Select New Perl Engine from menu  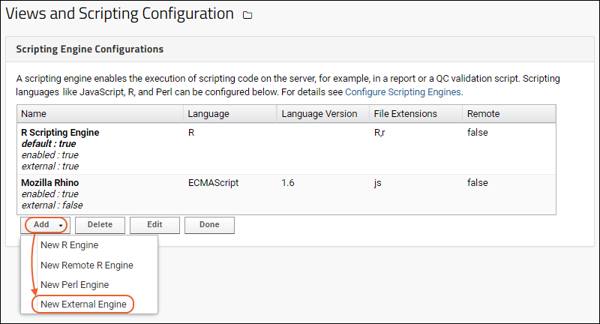pyautogui.click(x=75, y=285)
